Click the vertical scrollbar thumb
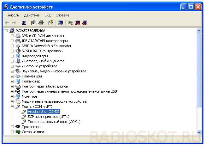 pos(199,71)
